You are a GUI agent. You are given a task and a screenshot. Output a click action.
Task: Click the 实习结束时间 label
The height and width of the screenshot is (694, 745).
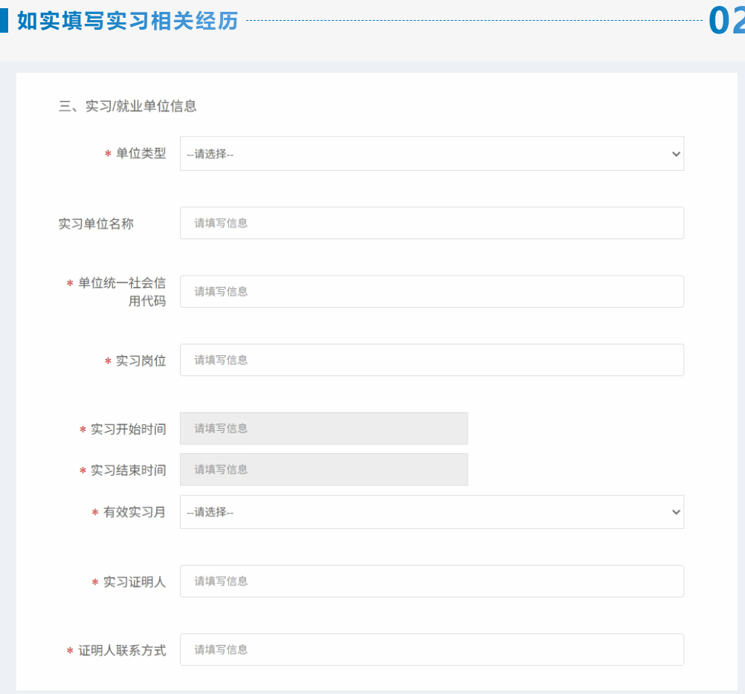pyautogui.click(x=128, y=470)
